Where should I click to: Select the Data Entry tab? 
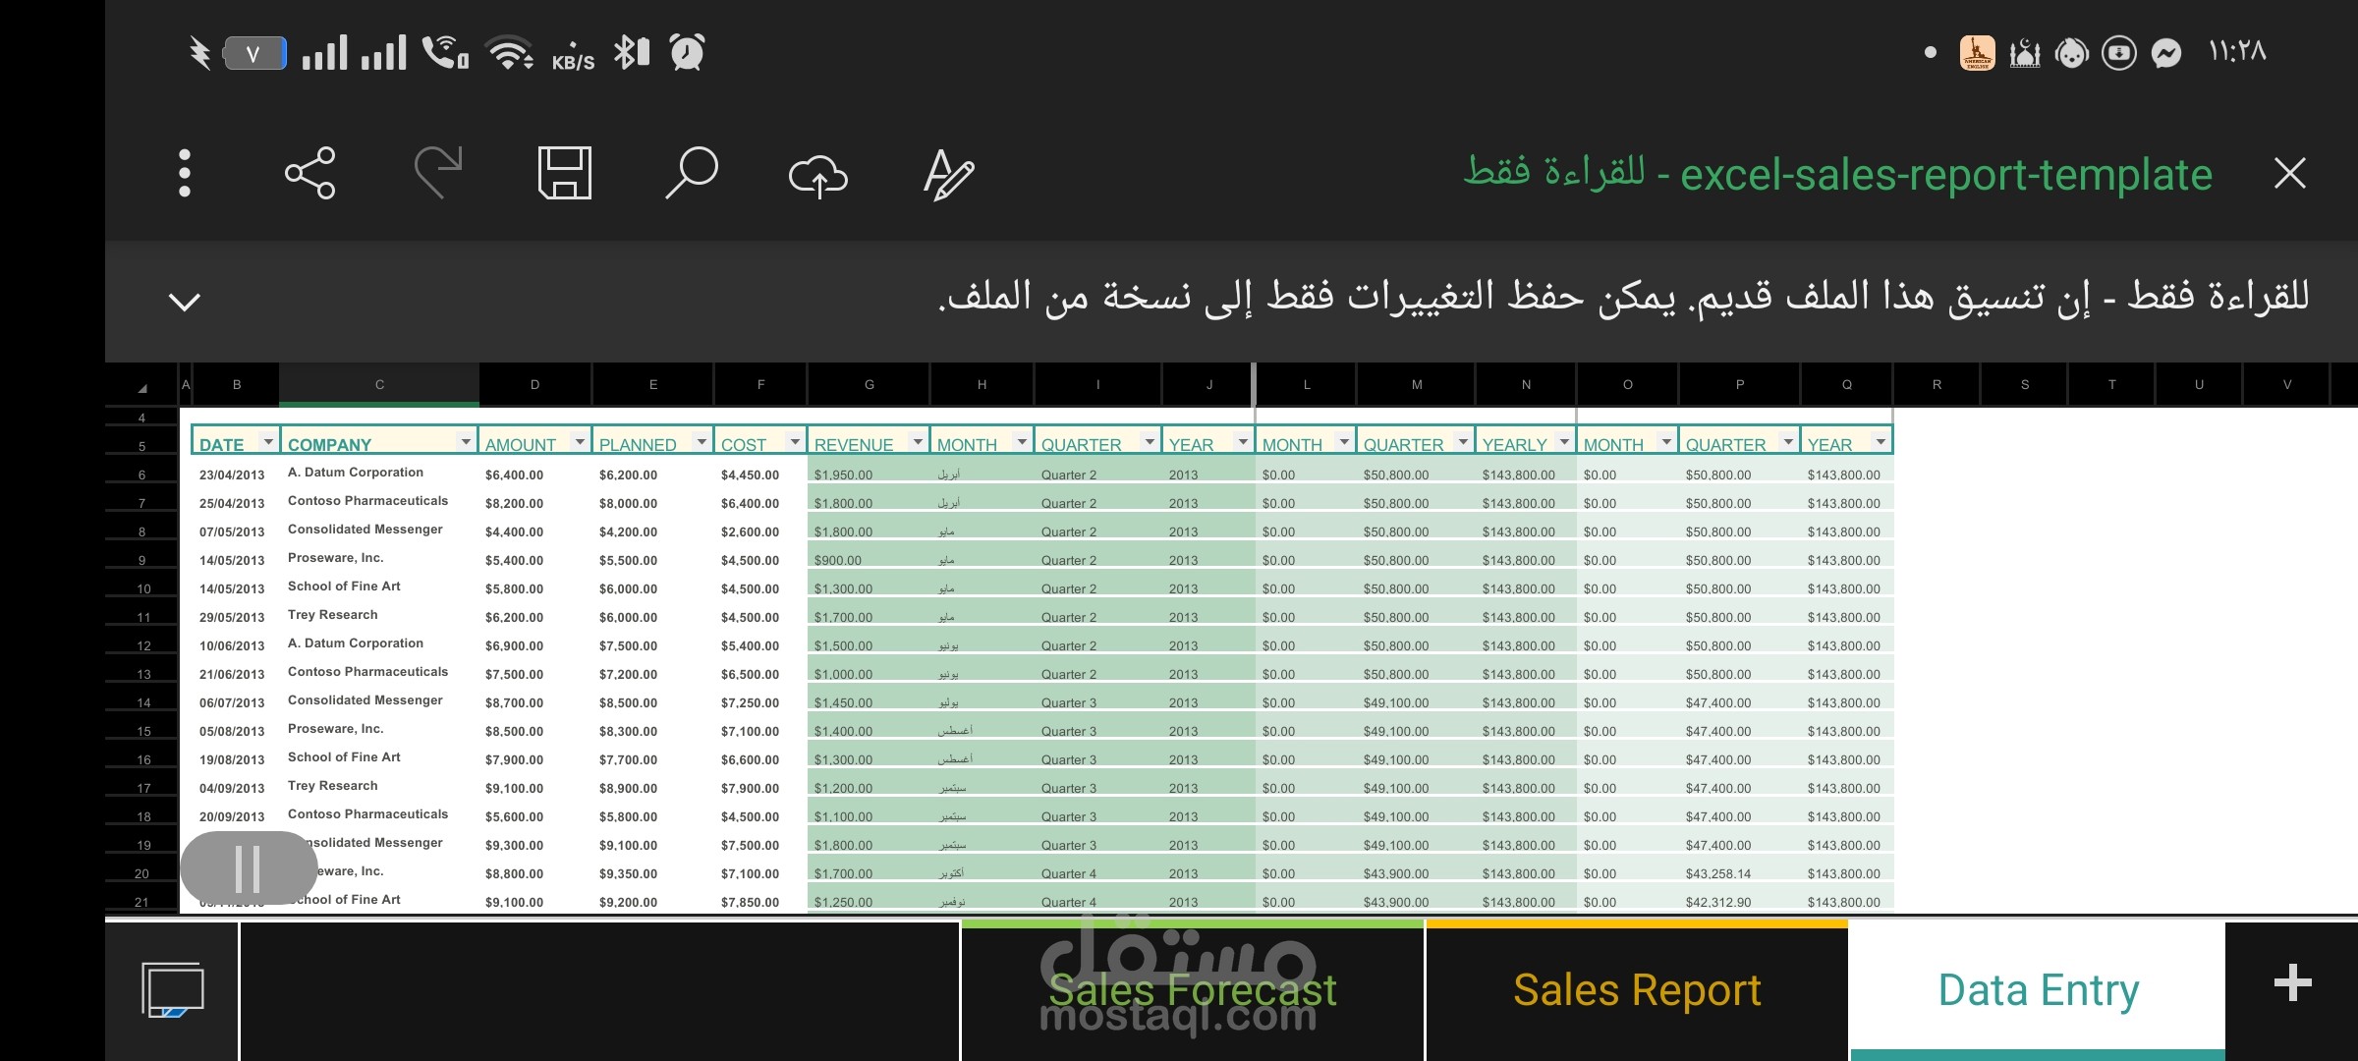tap(2038, 990)
